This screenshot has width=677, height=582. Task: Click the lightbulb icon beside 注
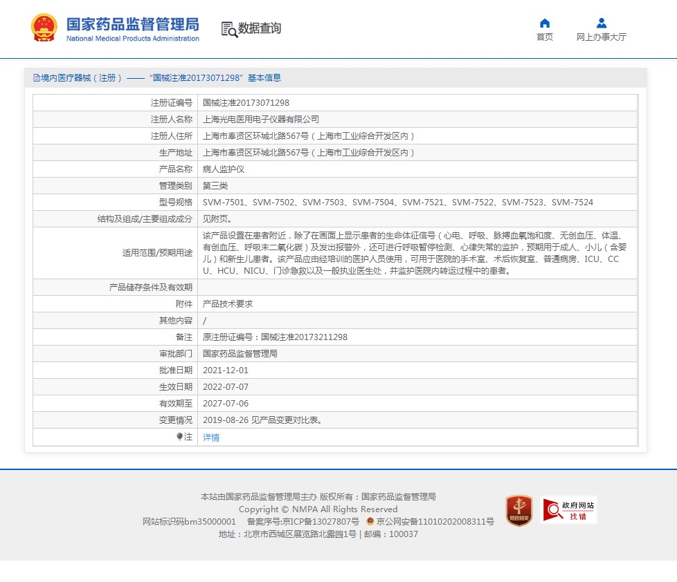click(x=179, y=437)
